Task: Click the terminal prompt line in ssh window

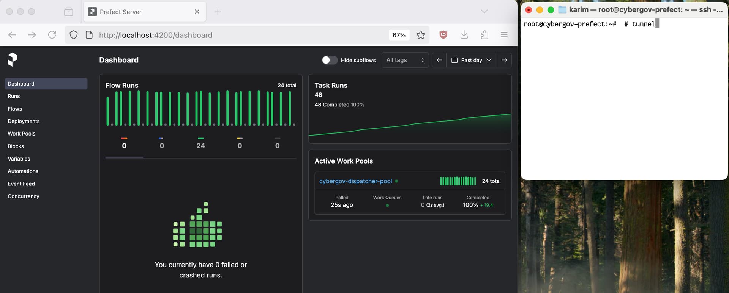Action: coord(591,24)
